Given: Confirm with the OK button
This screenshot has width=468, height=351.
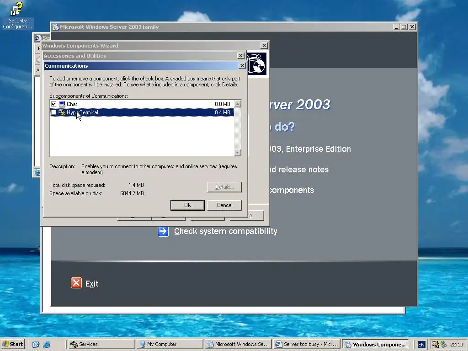Looking at the screenshot, I should pyautogui.click(x=187, y=205).
